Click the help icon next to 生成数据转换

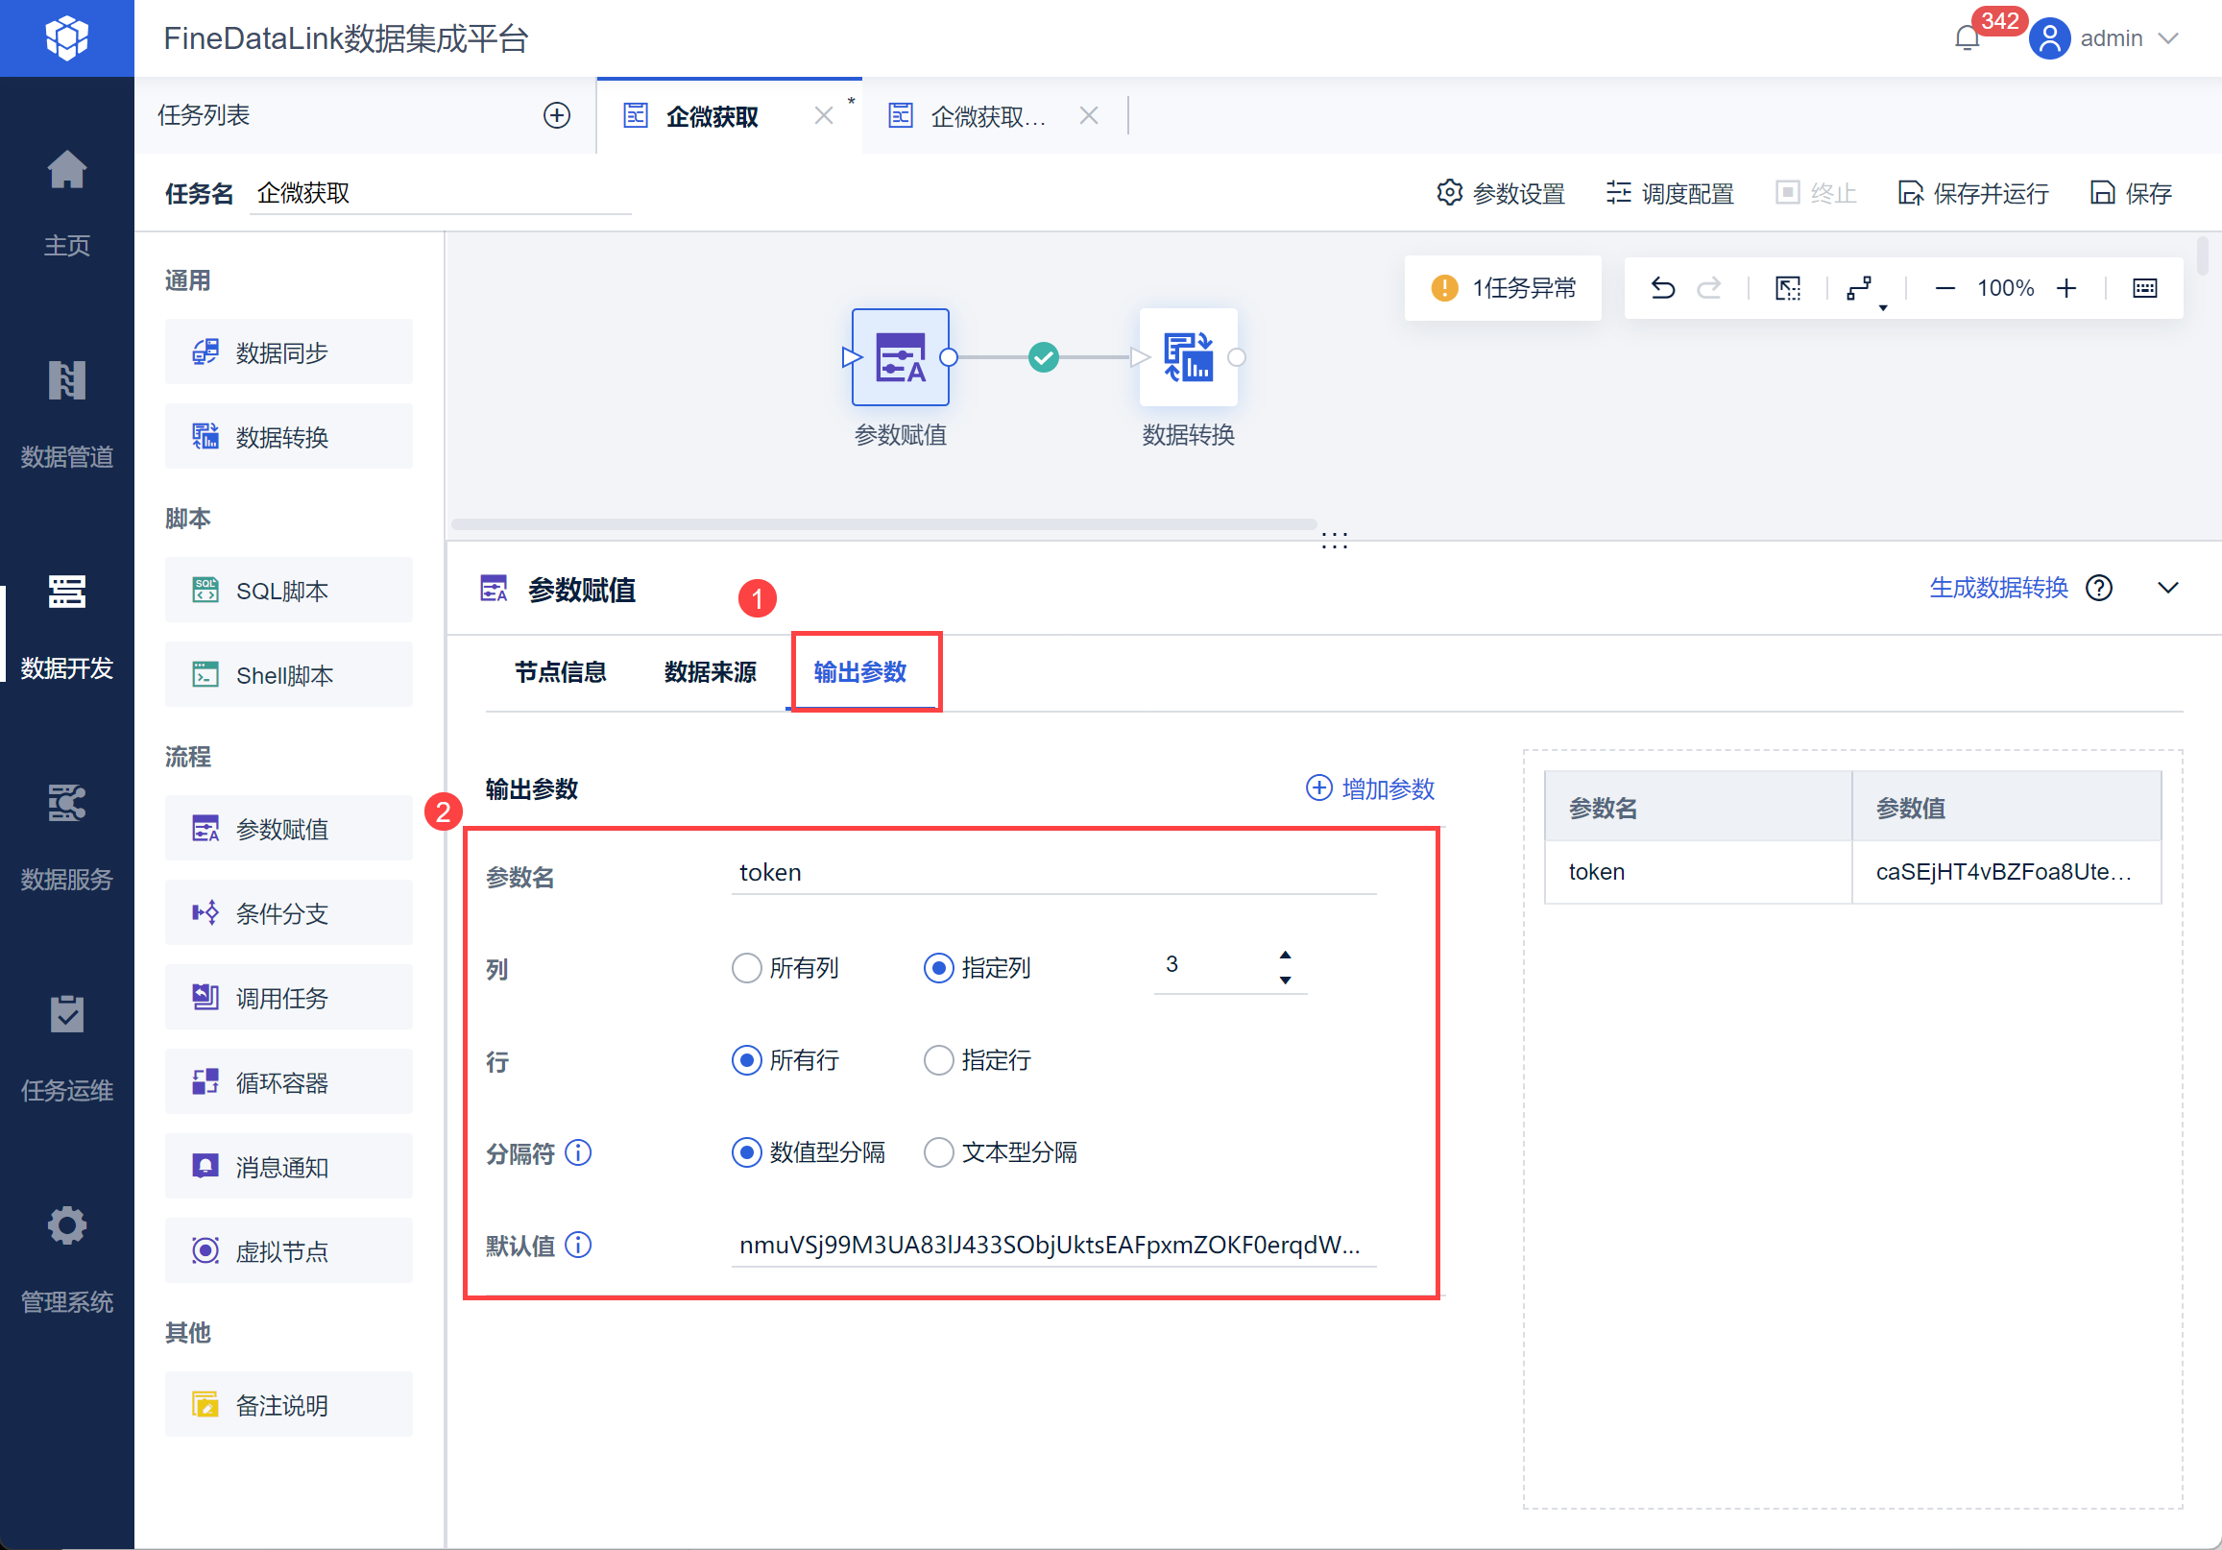(2098, 589)
